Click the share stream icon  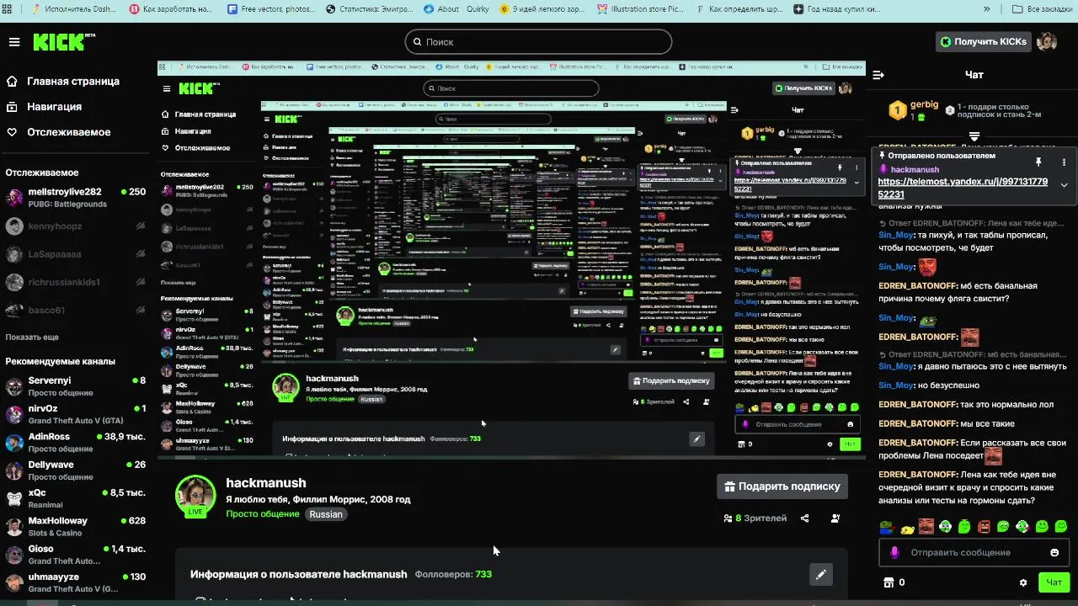click(804, 518)
